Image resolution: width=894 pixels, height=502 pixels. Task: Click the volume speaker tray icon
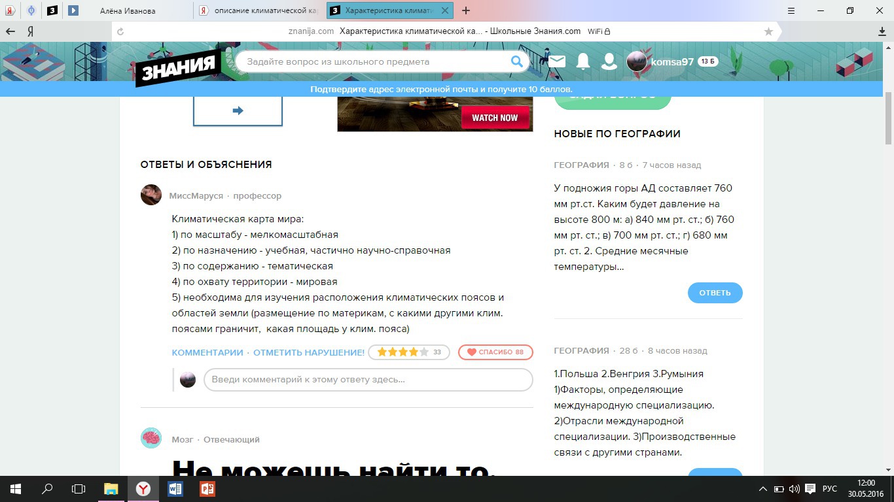tap(795, 489)
